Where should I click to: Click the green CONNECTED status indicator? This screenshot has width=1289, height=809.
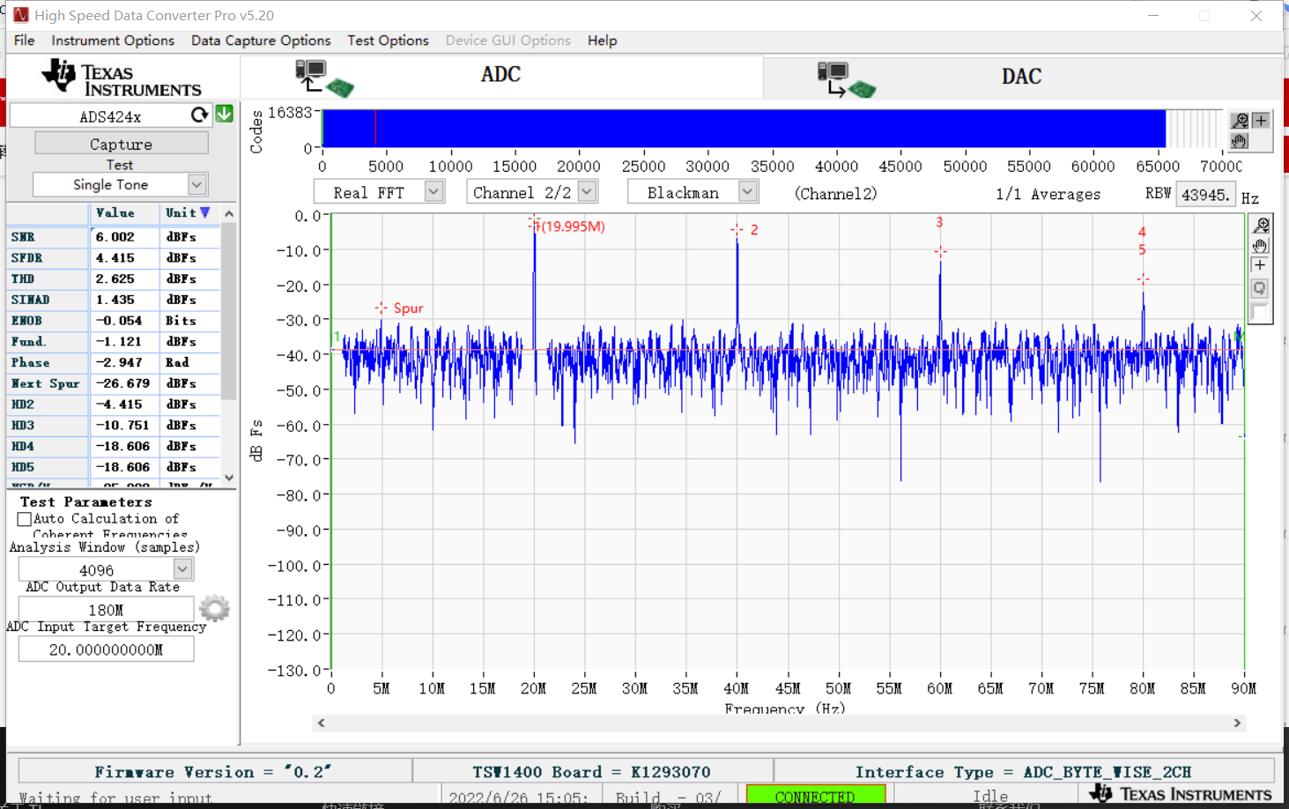[815, 796]
